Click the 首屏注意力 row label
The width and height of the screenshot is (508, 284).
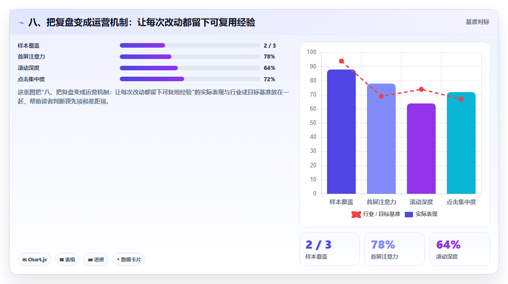31,57
